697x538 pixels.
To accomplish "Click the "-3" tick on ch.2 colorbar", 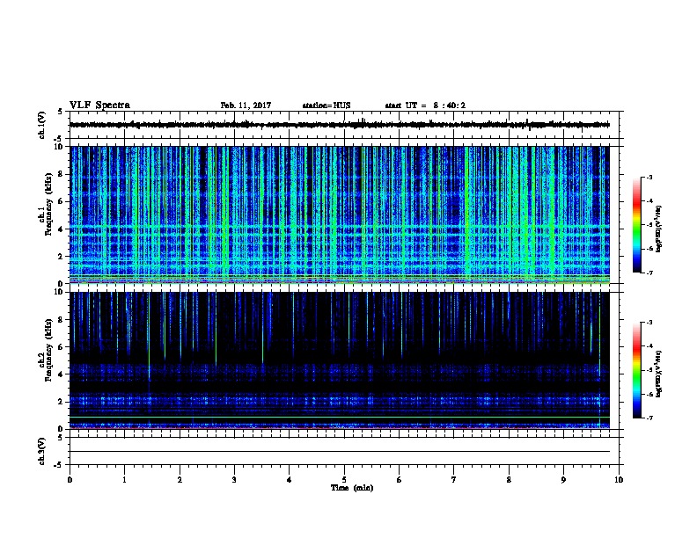I will click(649, 323).
